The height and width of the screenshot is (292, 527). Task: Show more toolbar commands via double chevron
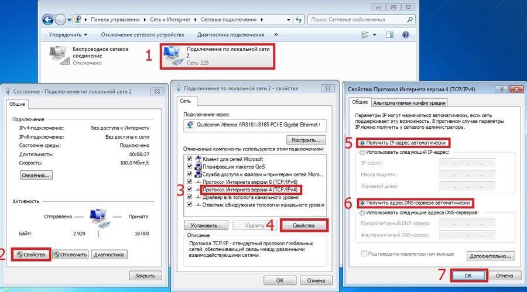(276, 35)
